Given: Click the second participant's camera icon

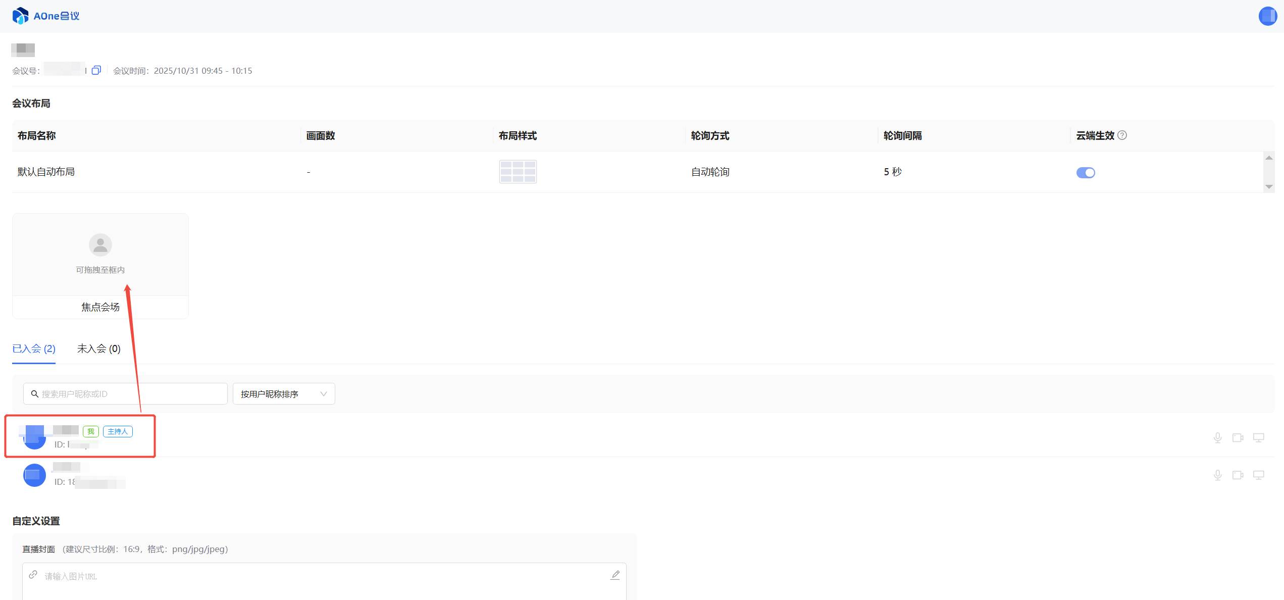Looking at the screenshot, I should [x=1238, y=475].
